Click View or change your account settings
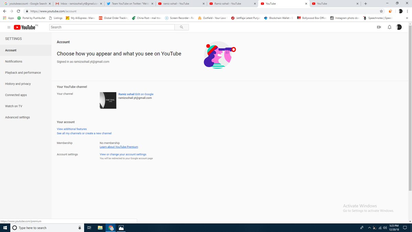Viewport: 412px width, 232px height. click(x=123, y=155)
